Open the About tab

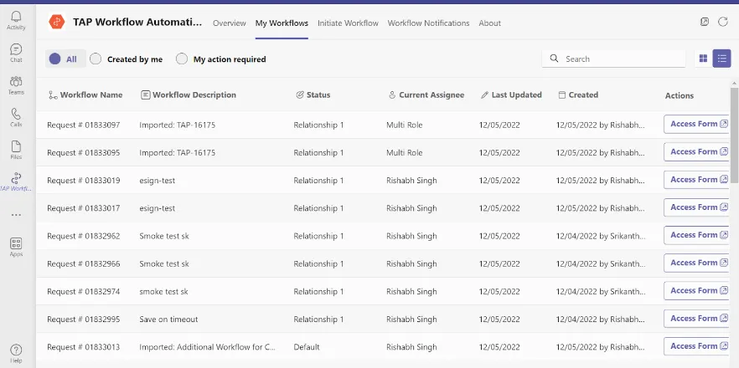coord(489,23)
